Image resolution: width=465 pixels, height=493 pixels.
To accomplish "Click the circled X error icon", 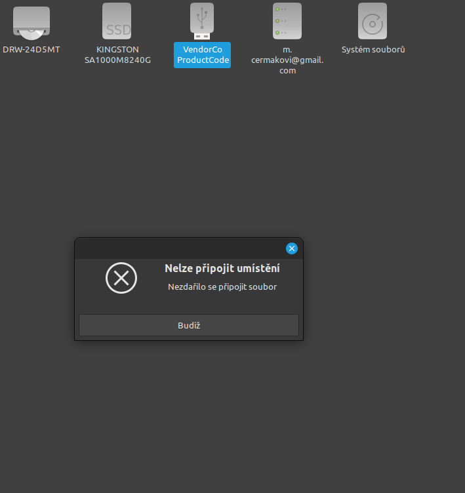I will 121,278.
